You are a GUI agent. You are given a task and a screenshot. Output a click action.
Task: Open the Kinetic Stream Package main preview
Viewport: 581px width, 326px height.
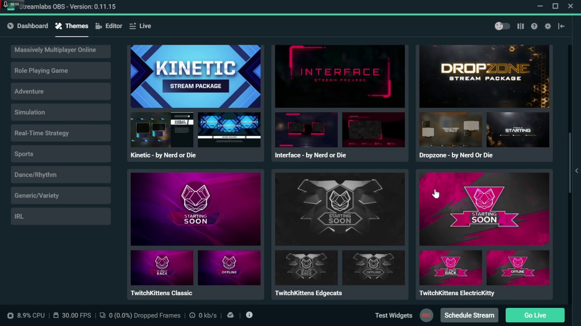(196, 76)
